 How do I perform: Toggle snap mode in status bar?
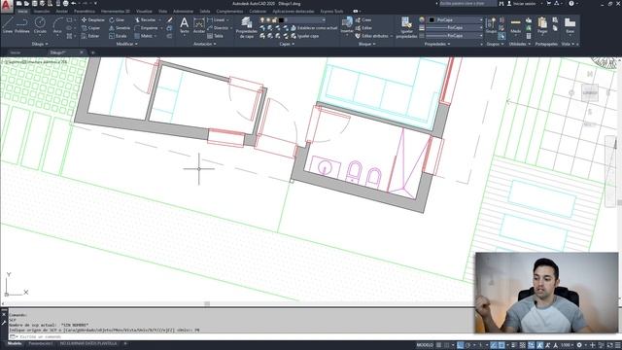click(x=447, y=345)
